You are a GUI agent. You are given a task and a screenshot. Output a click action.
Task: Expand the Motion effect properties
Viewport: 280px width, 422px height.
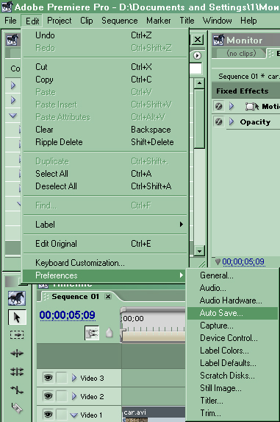231,106
